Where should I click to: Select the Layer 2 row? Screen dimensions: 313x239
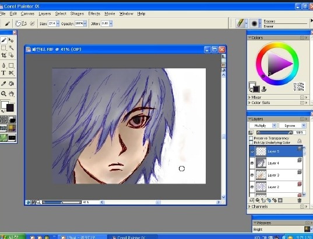point(276,187)
